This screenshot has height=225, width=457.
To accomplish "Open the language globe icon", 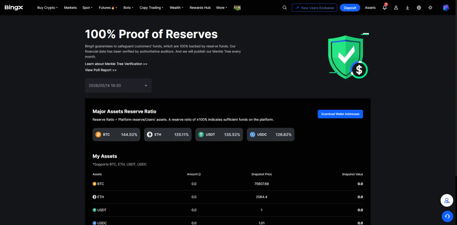I will tap(419, 8).
